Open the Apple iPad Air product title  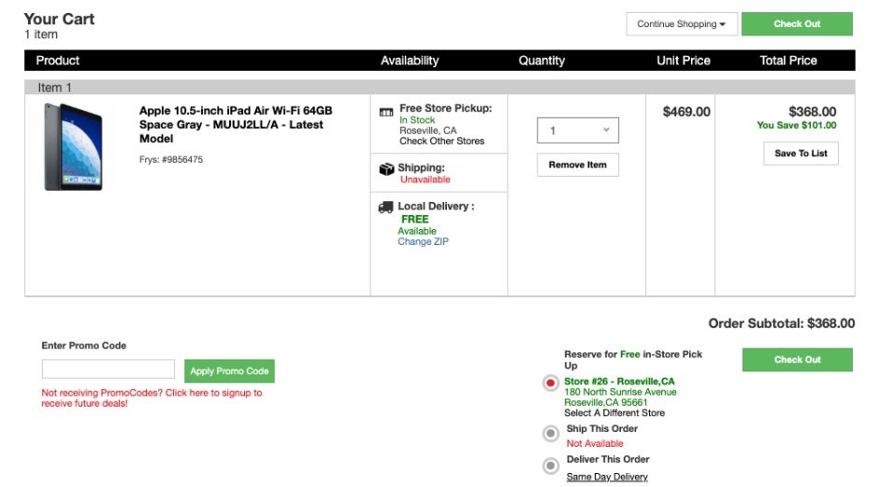pos(236,124)
